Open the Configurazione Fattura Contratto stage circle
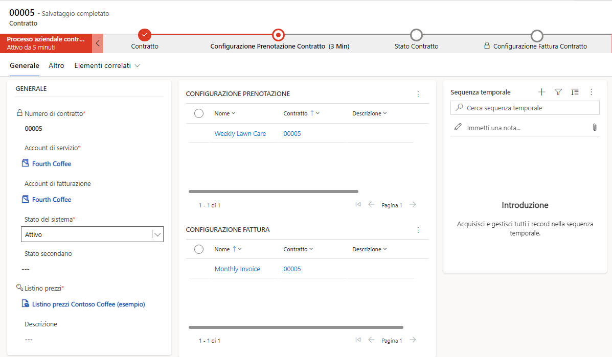Viewport: 612px width, 357px height. pyautogui.click(x=537, y=35)
